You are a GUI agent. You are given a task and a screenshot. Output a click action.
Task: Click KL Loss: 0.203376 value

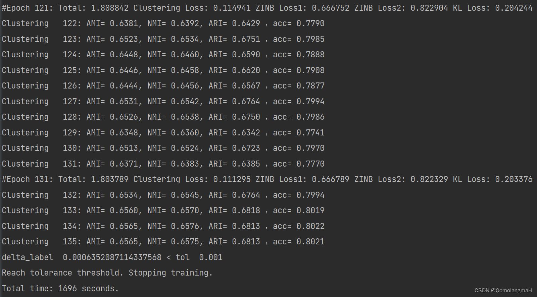click(493, 179)
